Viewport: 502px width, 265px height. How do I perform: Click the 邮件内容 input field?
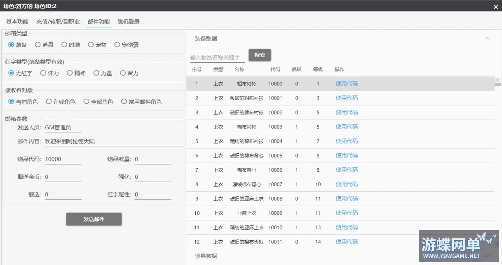pos(114,141)
